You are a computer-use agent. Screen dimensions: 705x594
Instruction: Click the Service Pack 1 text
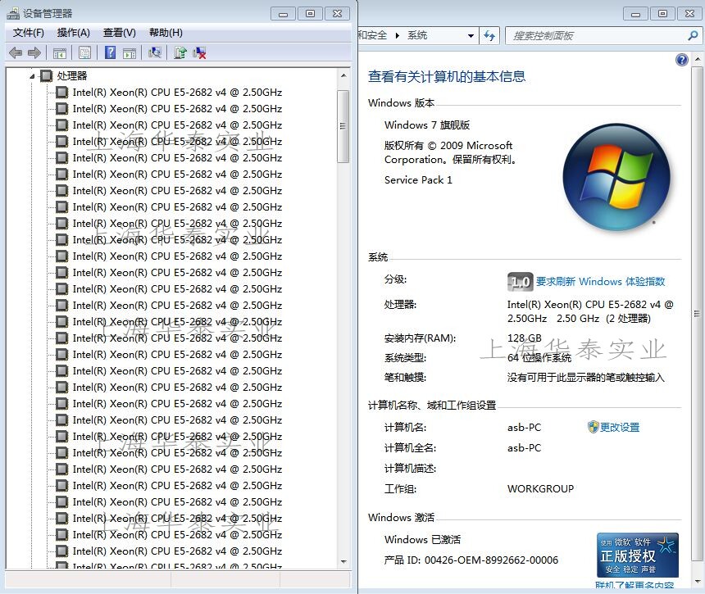coord(418,179)
